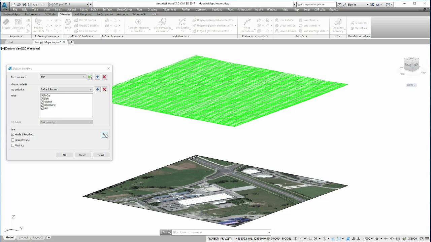The height and width of the screenshot is (242, 431).
Task: Open the Corridors menu
Action: click(x=201, y=9)
